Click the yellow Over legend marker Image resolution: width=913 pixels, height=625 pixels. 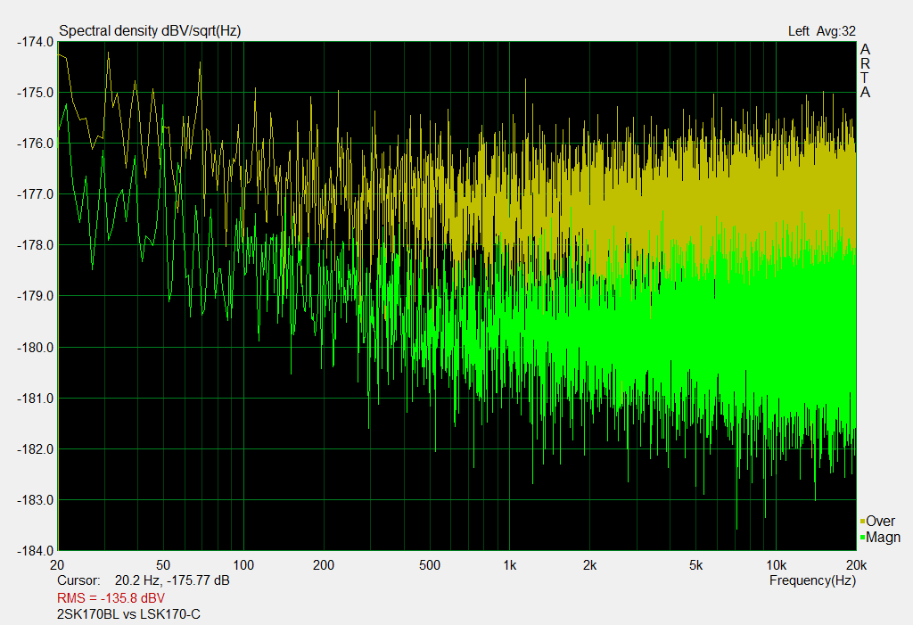(x=862, y=522)
